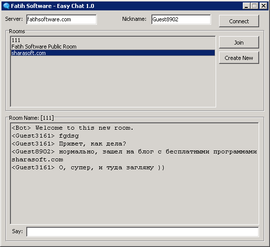
Task: Join the selected chat room
Action: pos(239,43)
